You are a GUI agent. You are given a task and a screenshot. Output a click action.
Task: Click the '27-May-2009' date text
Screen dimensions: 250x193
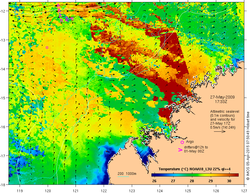pos(222,97)
